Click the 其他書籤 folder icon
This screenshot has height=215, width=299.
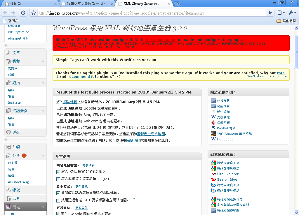(x=279, y=21)
